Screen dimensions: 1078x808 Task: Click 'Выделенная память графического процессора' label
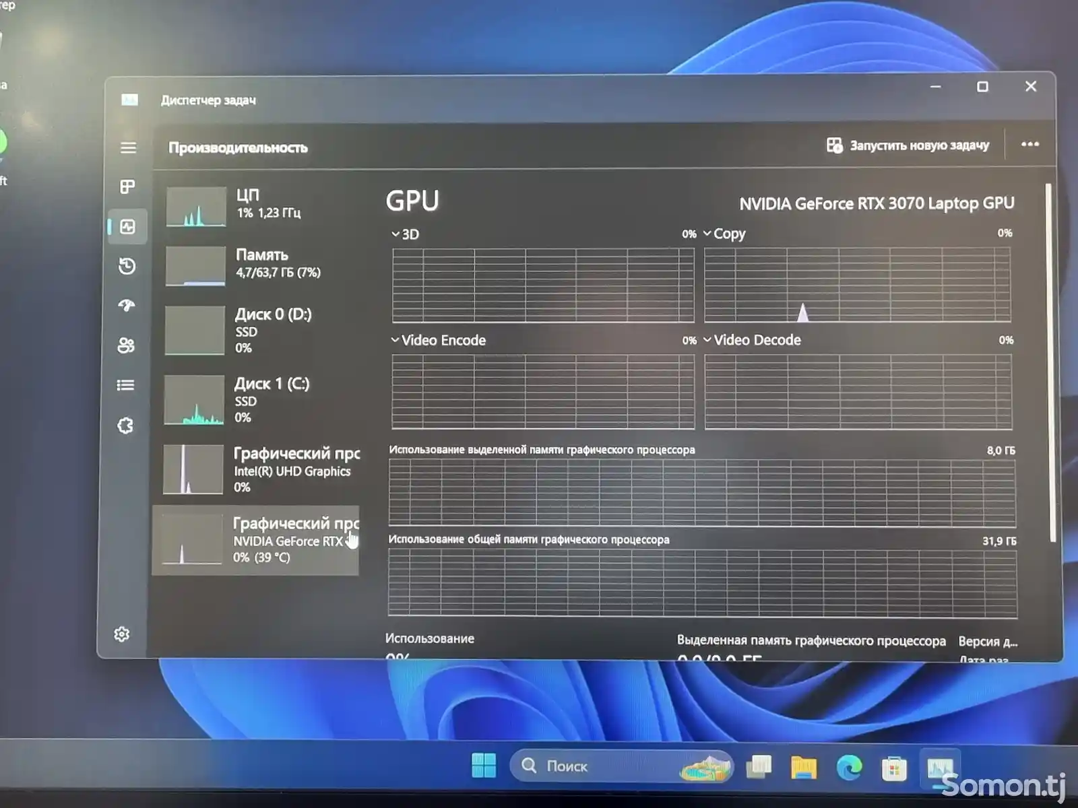[811, 640]
